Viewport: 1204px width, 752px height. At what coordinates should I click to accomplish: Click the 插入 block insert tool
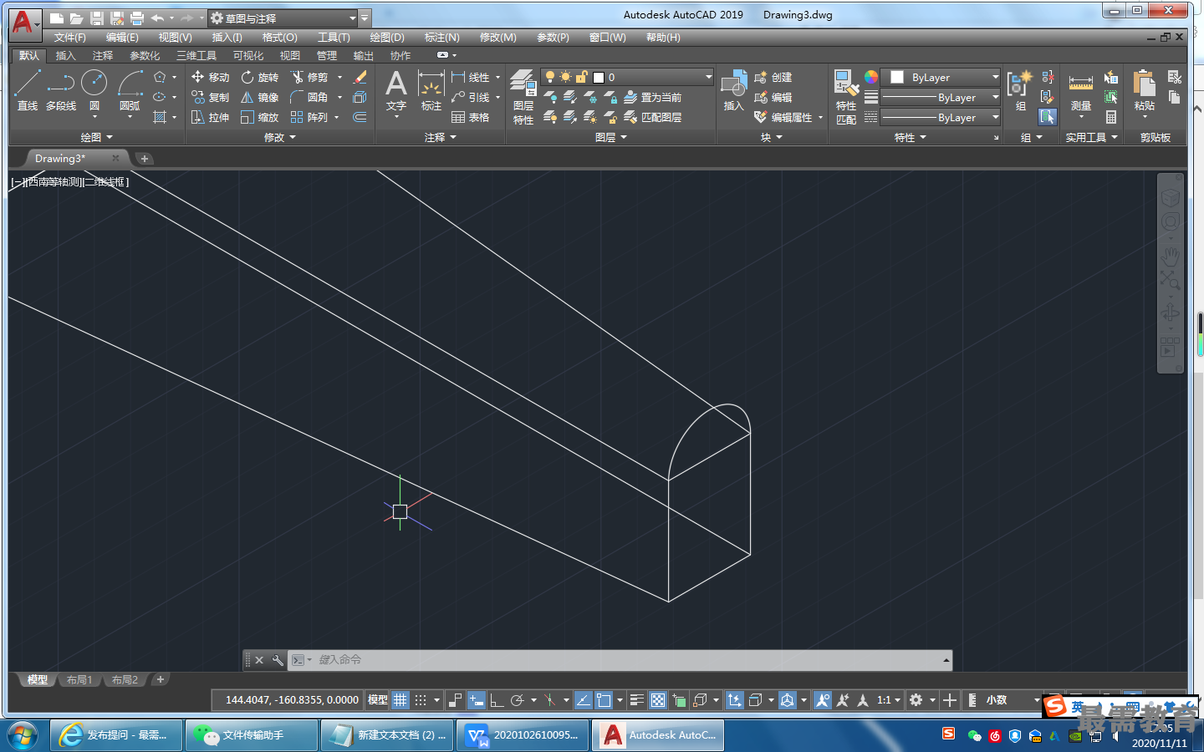pyautogui.click(x=733, y=90)
